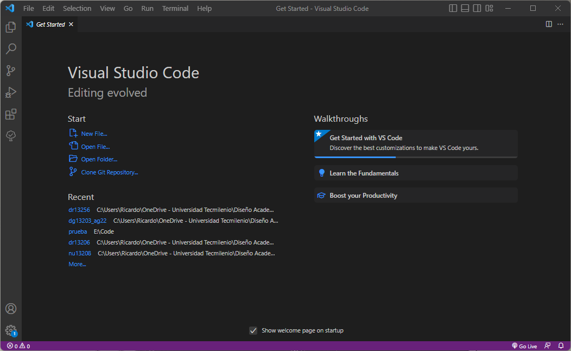This screenshot has width=571, height=351.
Task: Open the tree-shaped view in activity bar
Action: pyautogui.click(x=11, y=136)
